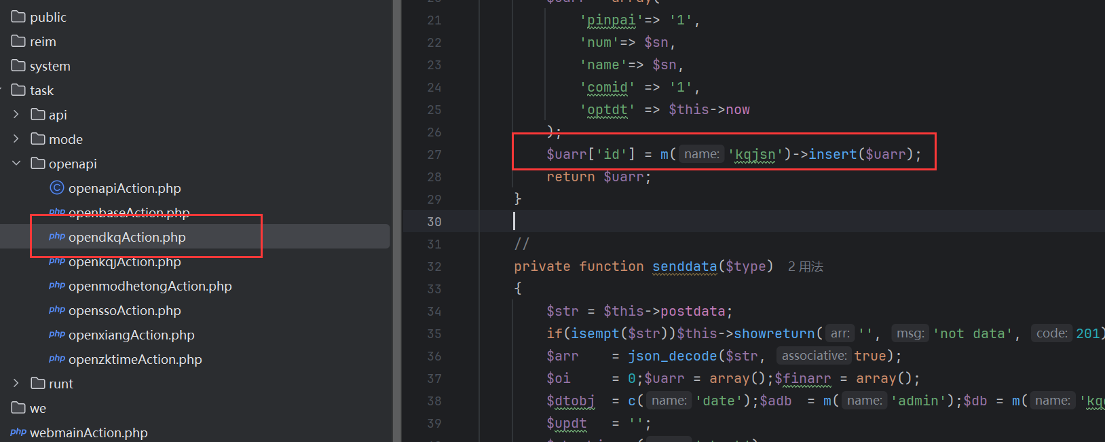This screenshot has height=442, width=1105.
Task: Open openzktimeAction.php file
Action: tap(135, 359)
